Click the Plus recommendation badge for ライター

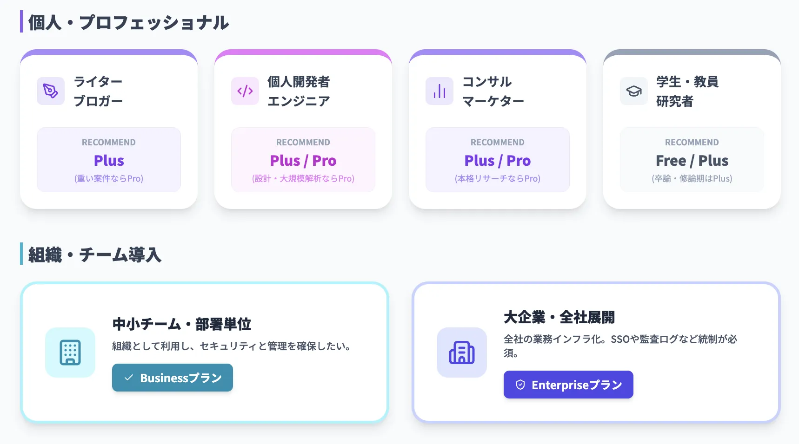point(108,160)
